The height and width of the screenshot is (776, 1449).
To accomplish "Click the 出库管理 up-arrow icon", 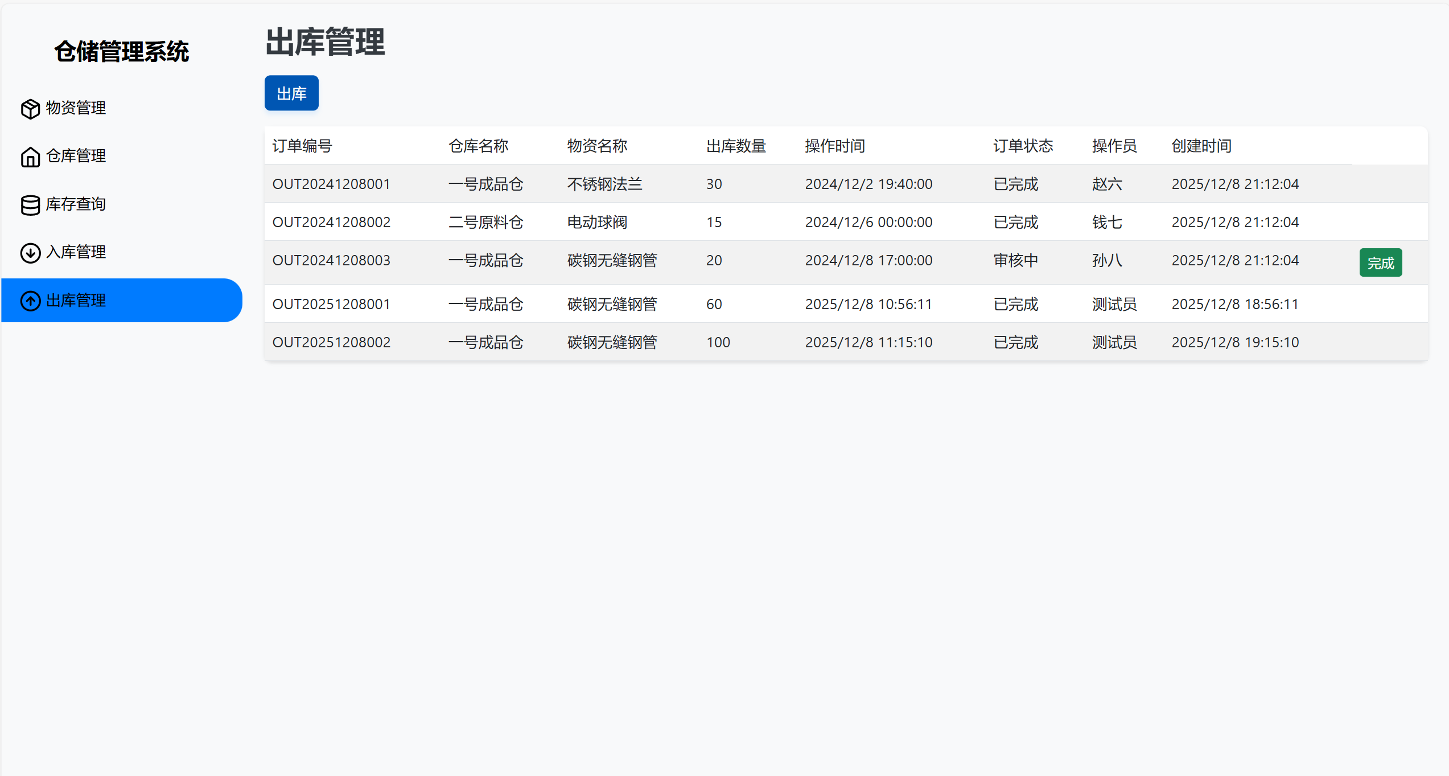I will pyautogui.click(x=30, y=301).
